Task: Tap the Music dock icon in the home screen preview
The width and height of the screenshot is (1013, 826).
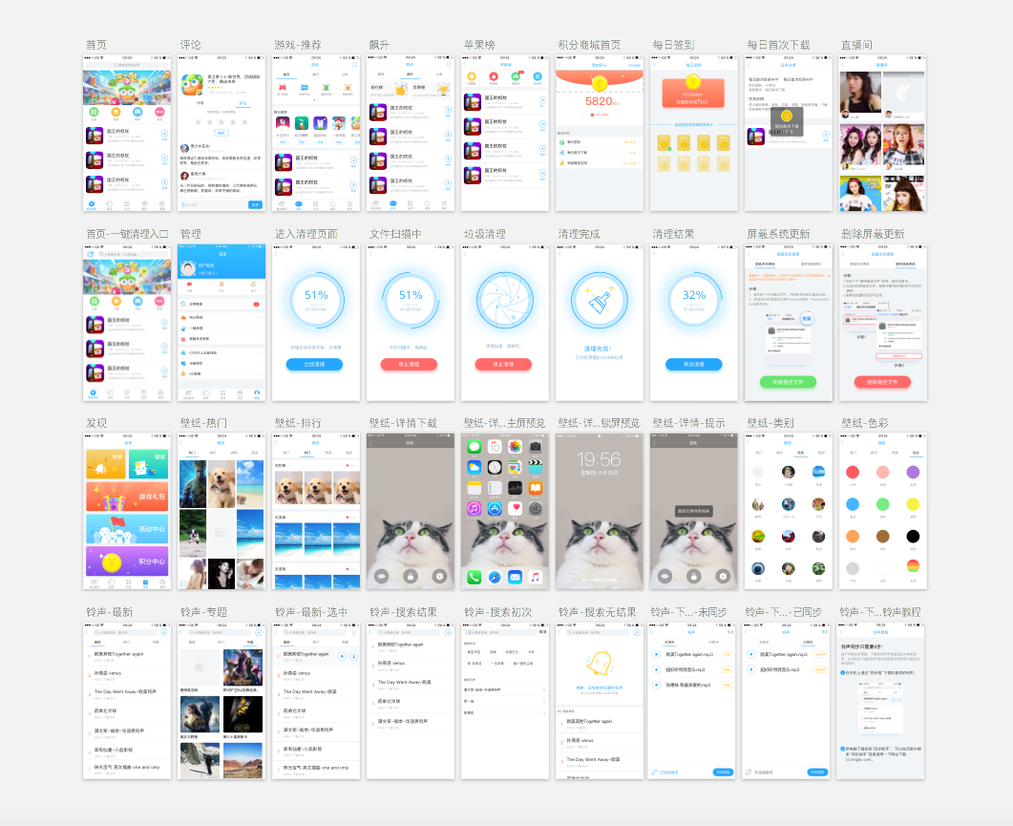Action: pyautogui.click(x=536, y=577)
